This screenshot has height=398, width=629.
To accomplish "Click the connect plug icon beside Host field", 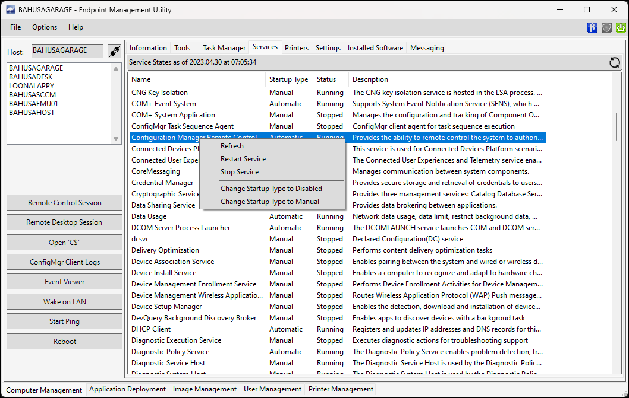I will [x=114, y=51].
